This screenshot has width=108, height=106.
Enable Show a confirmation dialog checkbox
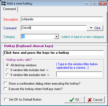[x=5, y=84]
